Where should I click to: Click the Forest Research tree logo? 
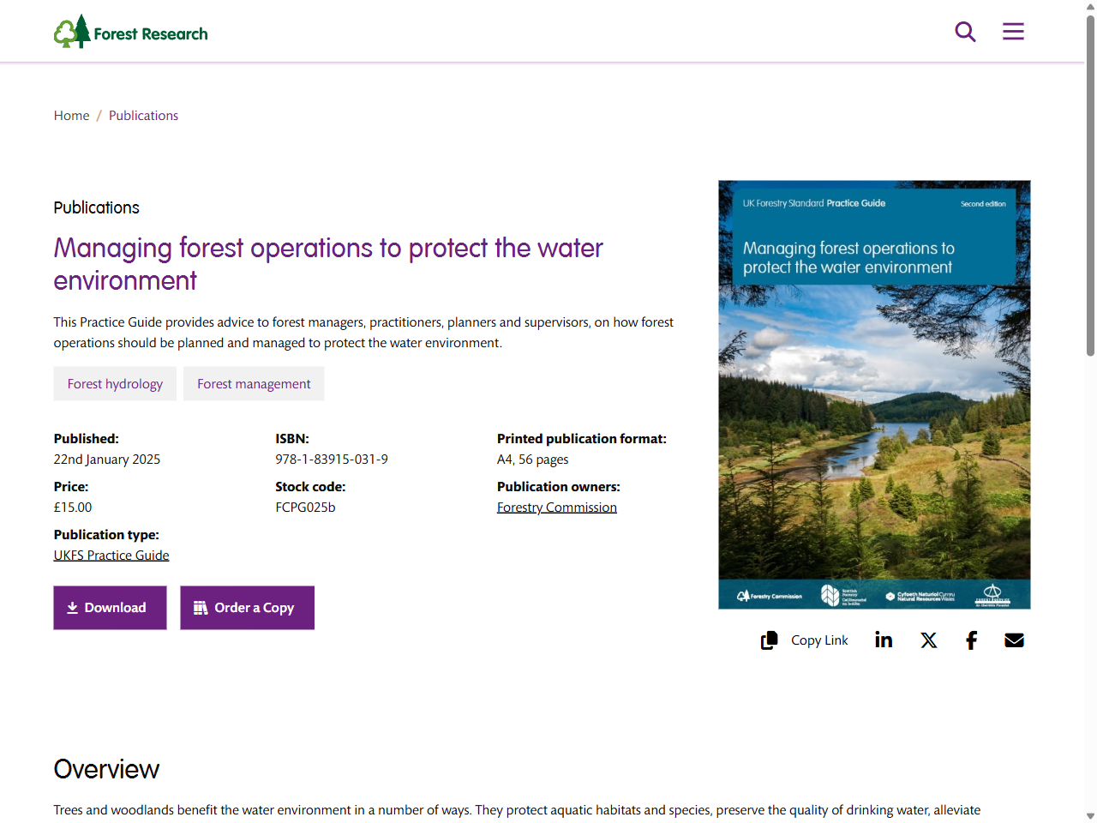[70, 31]
